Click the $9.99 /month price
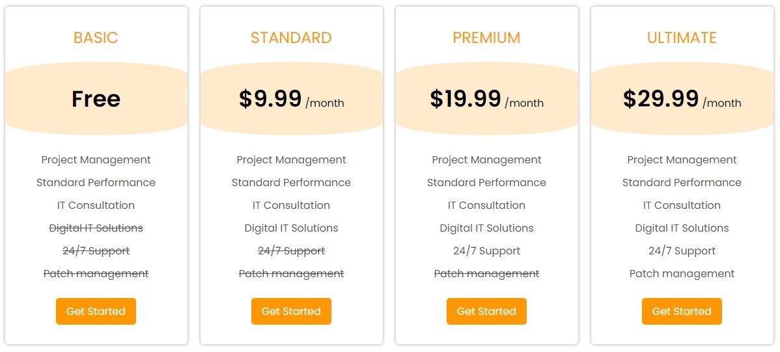The image size is (780, 352). coord(291,99)
